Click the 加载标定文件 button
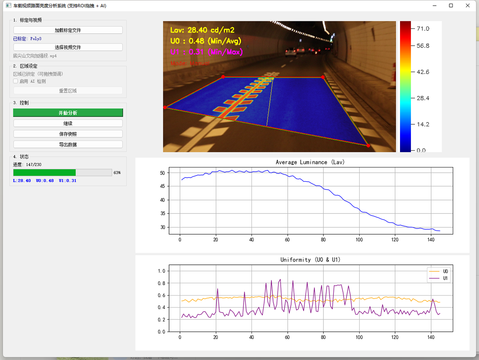 pyautogui.click(x=68, y=30)
